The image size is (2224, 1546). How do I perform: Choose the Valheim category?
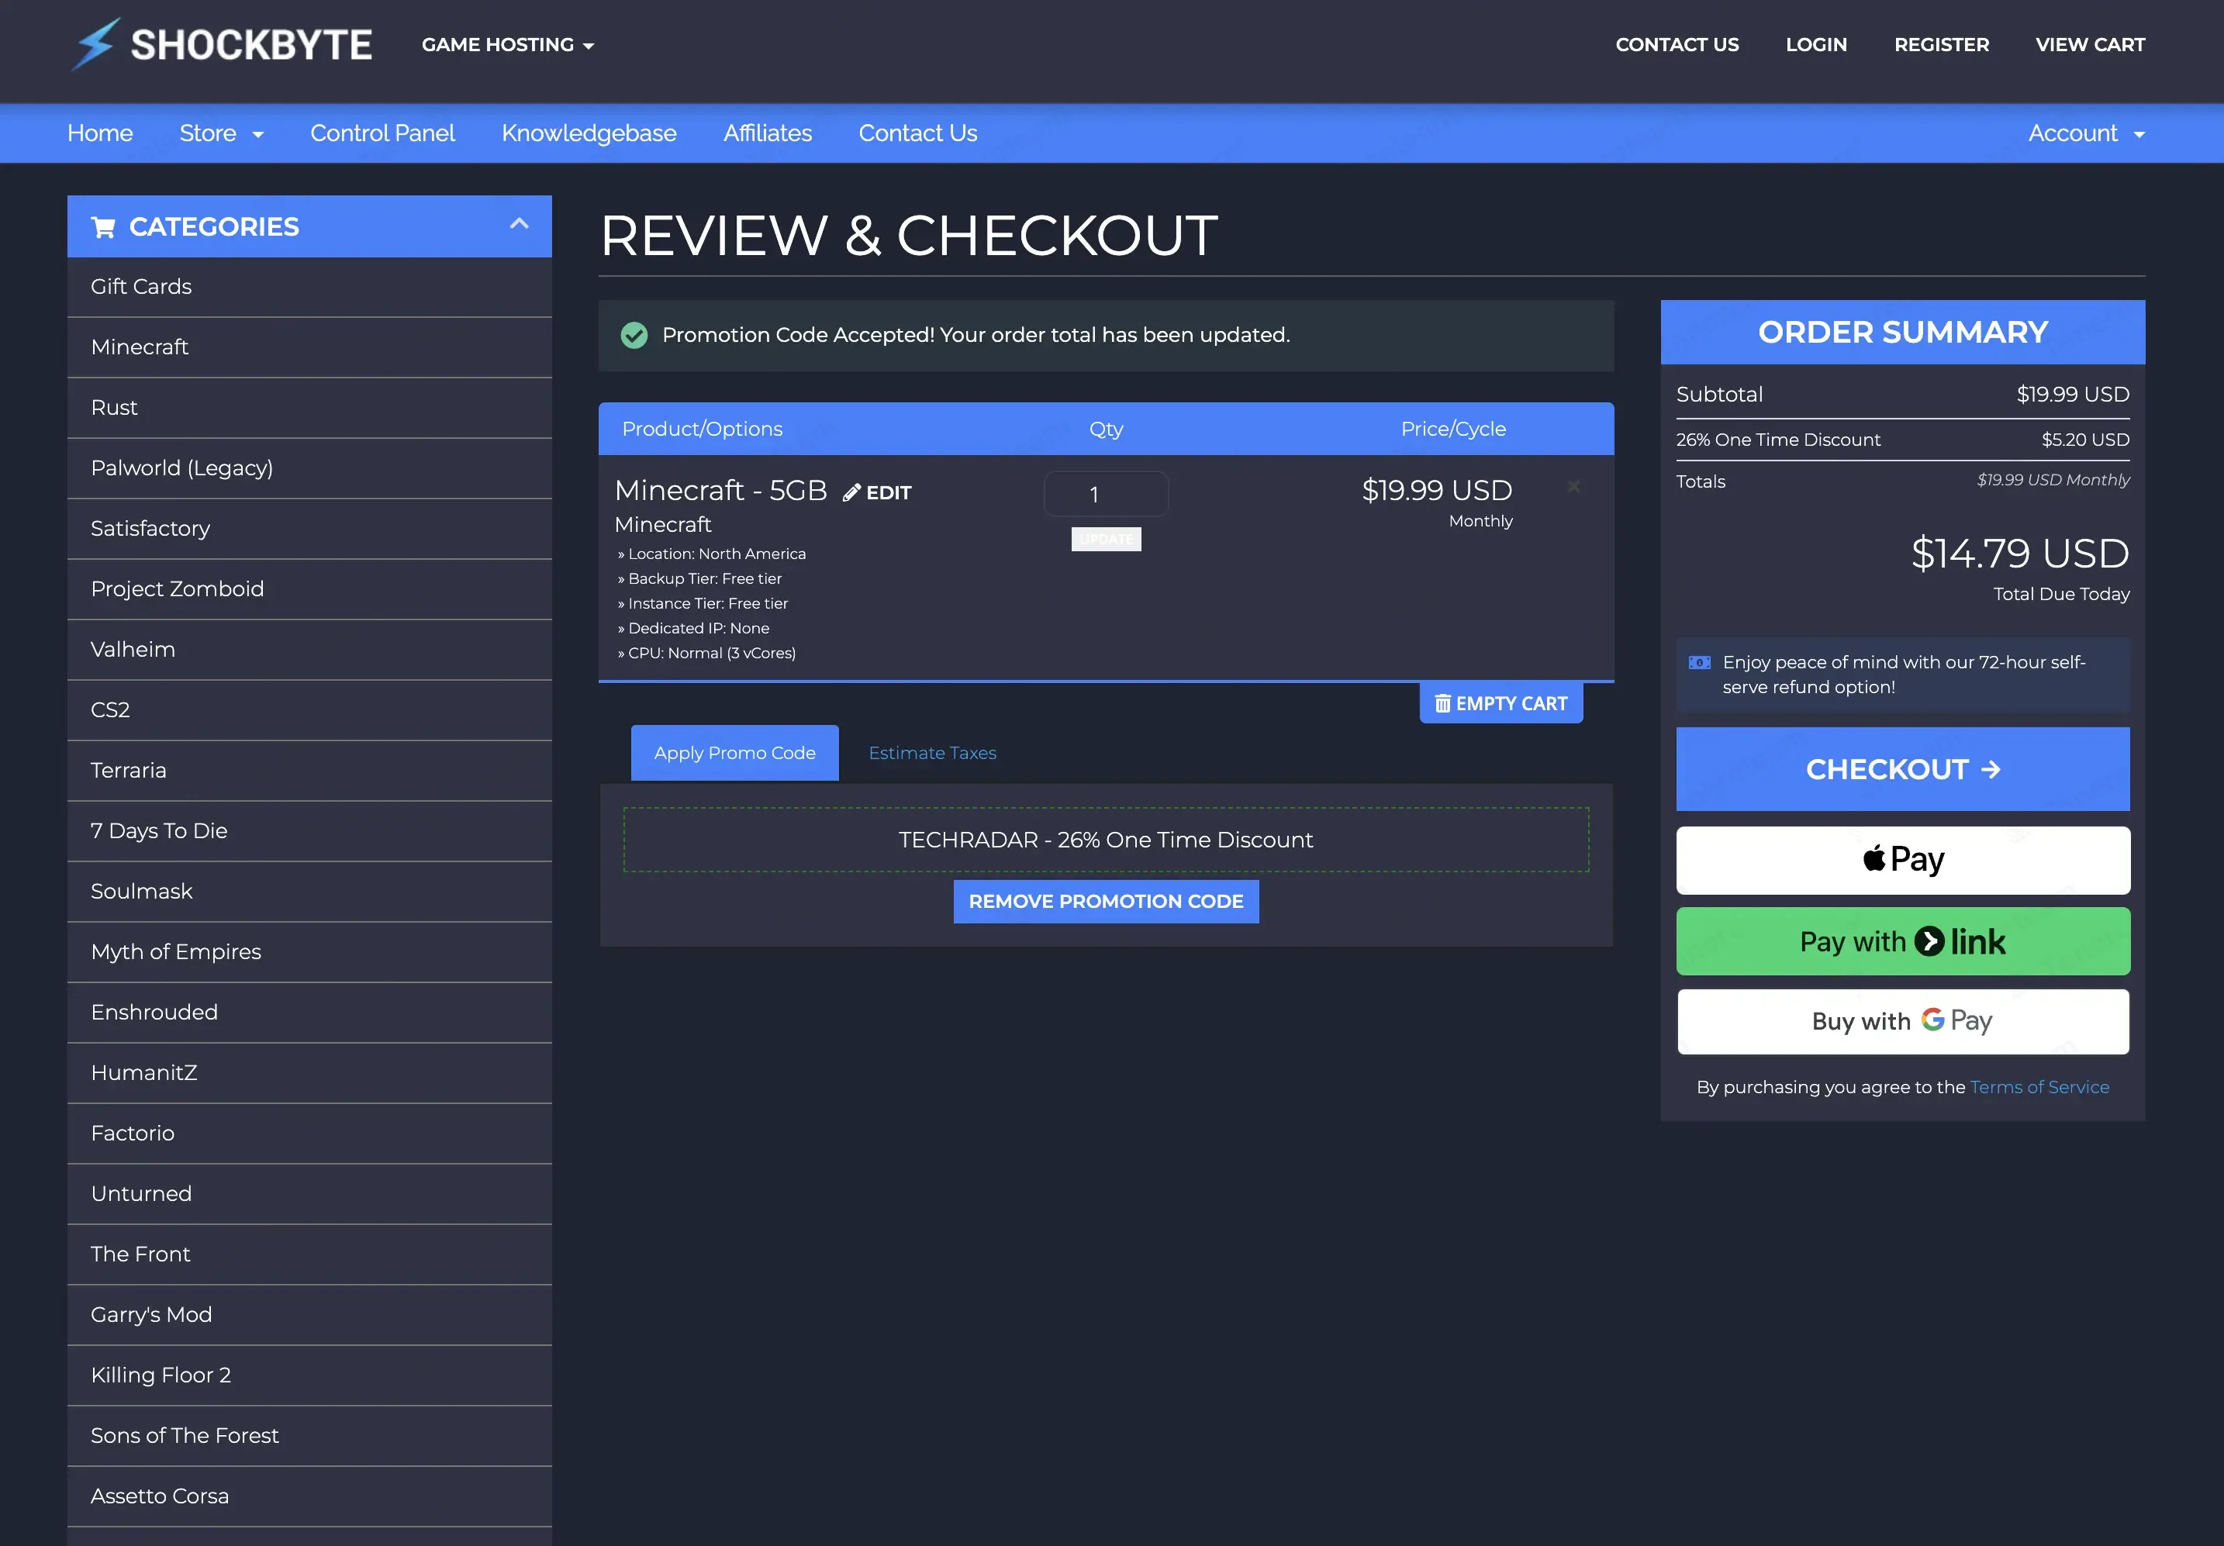click(309, 649)
